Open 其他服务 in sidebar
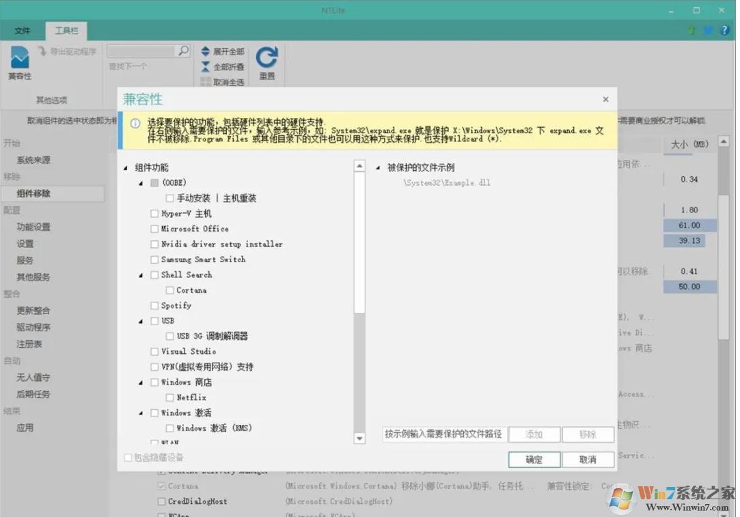The height and width of the screenshot is (517, 740). tap(33, 277)
